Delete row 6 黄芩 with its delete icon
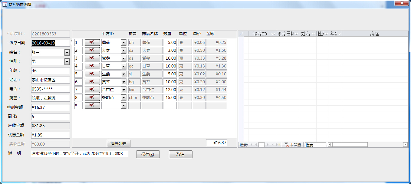Image resolution: width=411 pixels, height=184 pixels. pyautogui.click(x=92, y=82)
